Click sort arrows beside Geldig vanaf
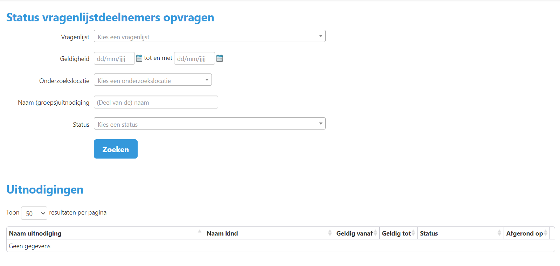This screenshot has width=560, height=266. pyautogui.click(x=375, y=233)
